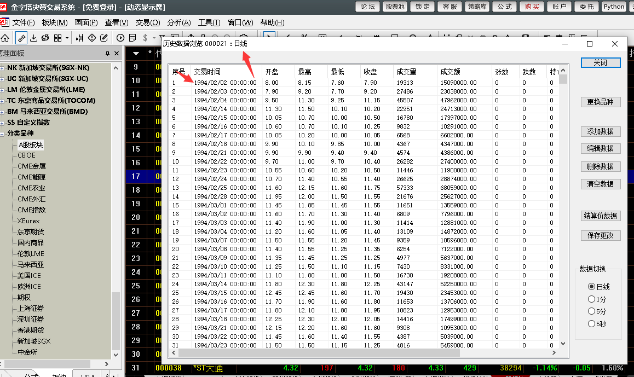
Task: Click the circled play toolbar icon
Action: point(120,38)
